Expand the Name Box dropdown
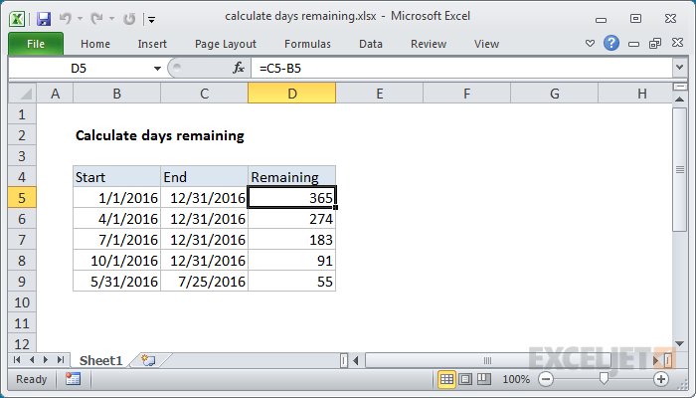 coord(157,68)
